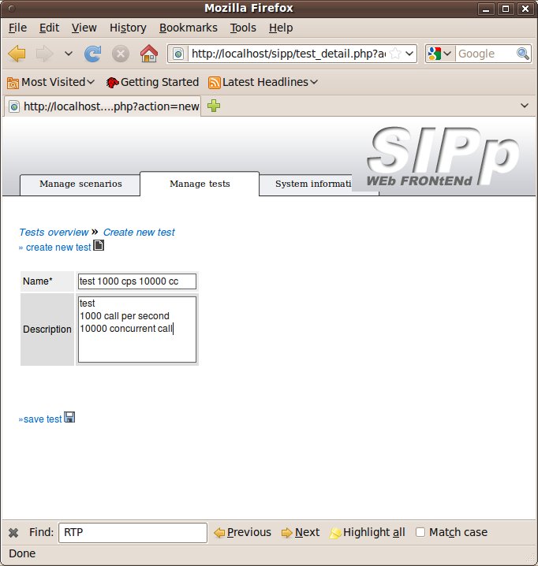The height and width of the screenshot is (566, 538).
Task: Expand the Latest Headlines feed
Action: [263, 82]
